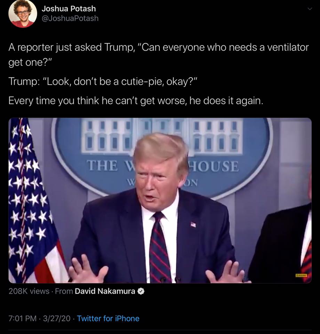Select the 208K views counter
Viewport: 320px width, 334px height.
tap(29, 291)
